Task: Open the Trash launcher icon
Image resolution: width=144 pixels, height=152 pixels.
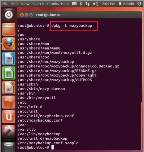Action: pyautogui.click(x=9, y=147)
